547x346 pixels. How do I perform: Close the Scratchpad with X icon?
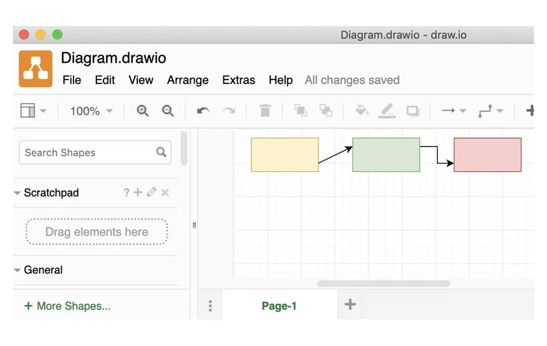(x=165, y=193)
